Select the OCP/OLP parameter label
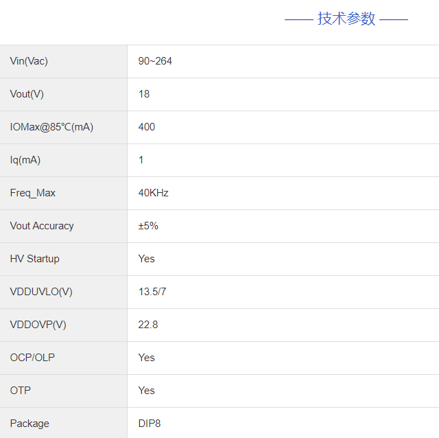Image resolution: width=439 pixels, height=438 pixels. tap(32, 358)
